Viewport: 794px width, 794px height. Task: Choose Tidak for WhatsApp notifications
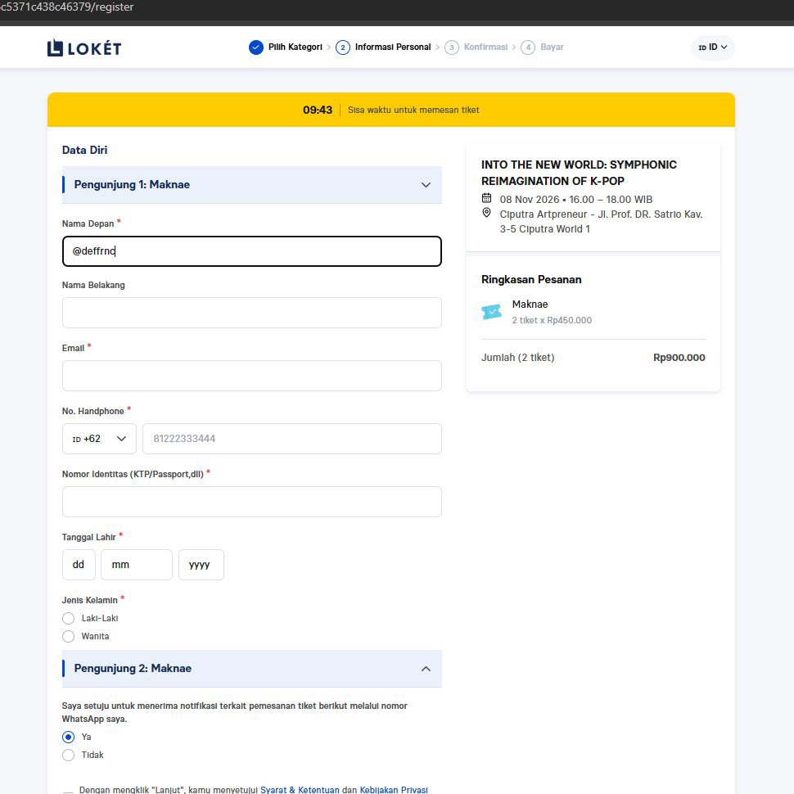click(x=69, y=756)
